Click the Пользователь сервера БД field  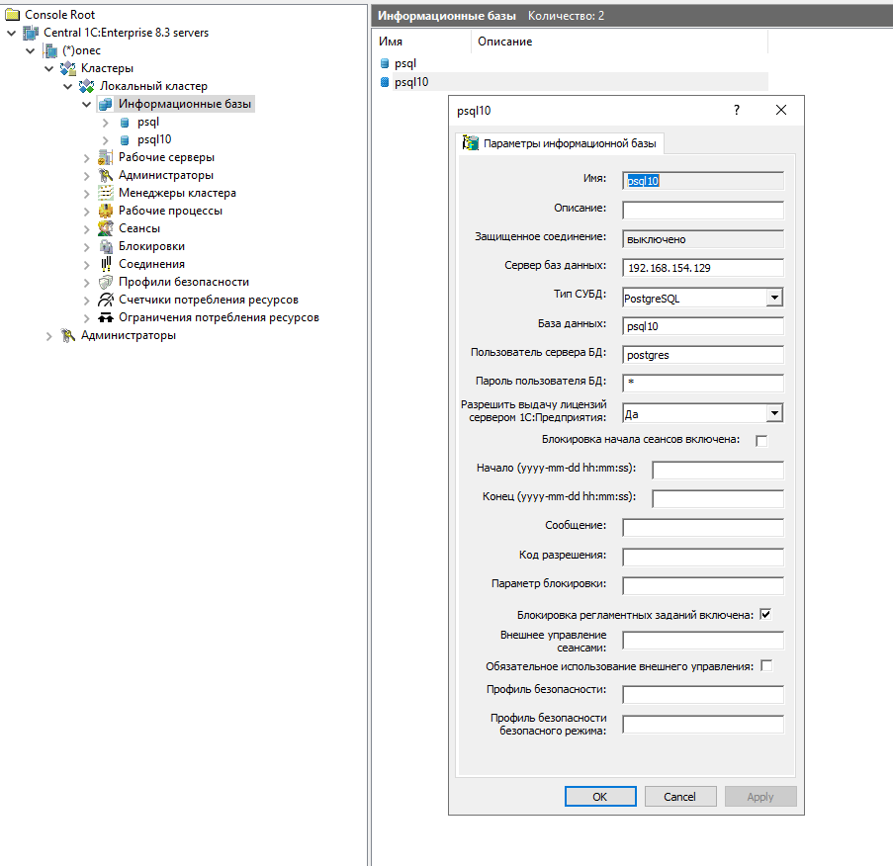coord(703,355)
